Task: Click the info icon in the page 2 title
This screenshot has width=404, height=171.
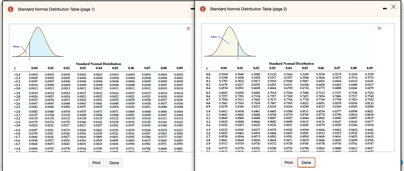Action: coord(203,9)
